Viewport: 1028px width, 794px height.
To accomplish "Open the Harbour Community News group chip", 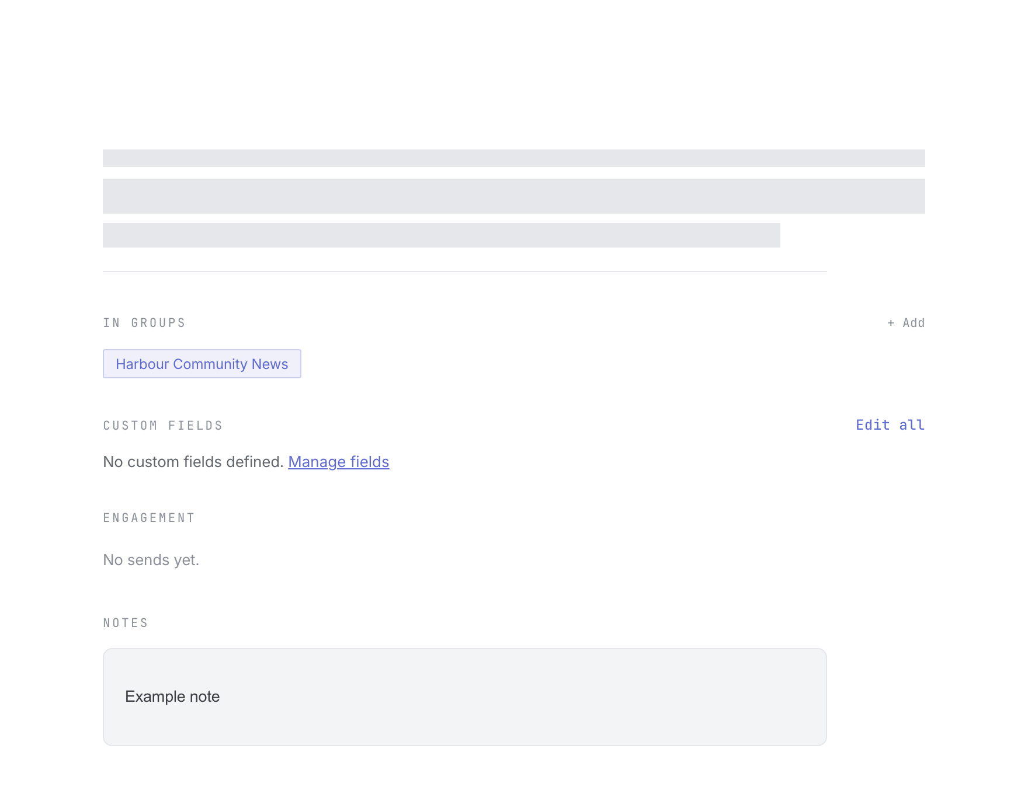I will 202,364.
